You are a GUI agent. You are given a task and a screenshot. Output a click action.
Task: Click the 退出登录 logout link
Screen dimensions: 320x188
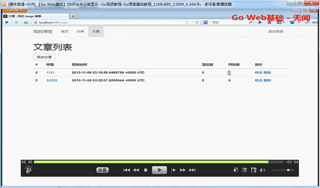click(276, 31)
